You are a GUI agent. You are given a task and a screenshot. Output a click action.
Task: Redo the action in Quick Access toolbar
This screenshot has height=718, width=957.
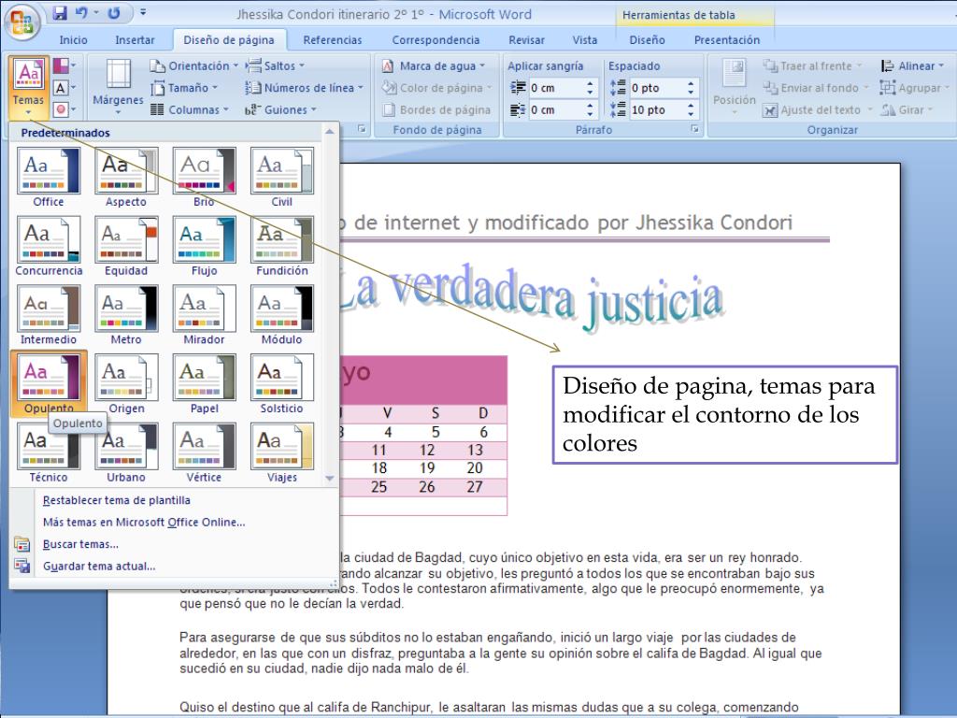(x=114, y=13)
